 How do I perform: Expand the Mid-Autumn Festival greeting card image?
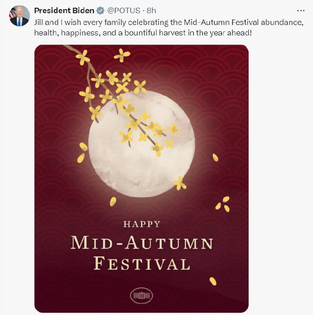pyautogui.click(x=142, y=179)
